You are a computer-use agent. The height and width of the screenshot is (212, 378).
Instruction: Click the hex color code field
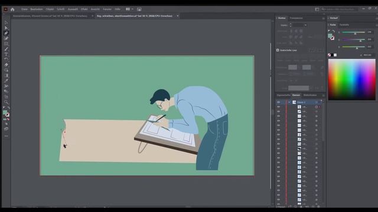367,55
